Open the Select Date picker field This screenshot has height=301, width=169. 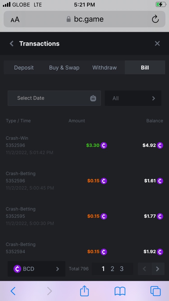[50, 98]
